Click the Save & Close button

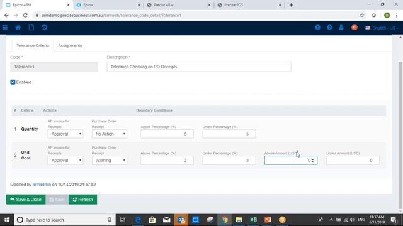[26, 200]
